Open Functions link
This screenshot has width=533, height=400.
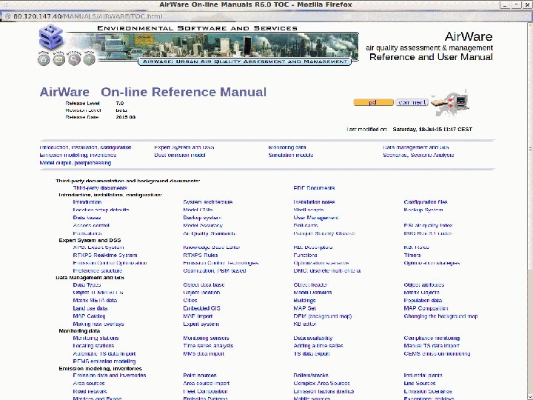tap(305, 255)
